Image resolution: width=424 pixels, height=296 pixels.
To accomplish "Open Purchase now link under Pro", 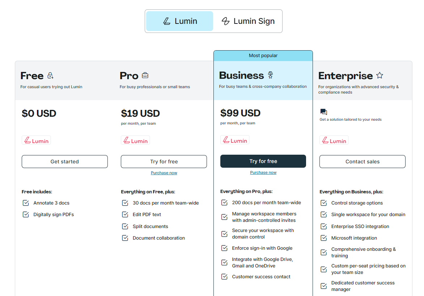I will coord(164,172).
